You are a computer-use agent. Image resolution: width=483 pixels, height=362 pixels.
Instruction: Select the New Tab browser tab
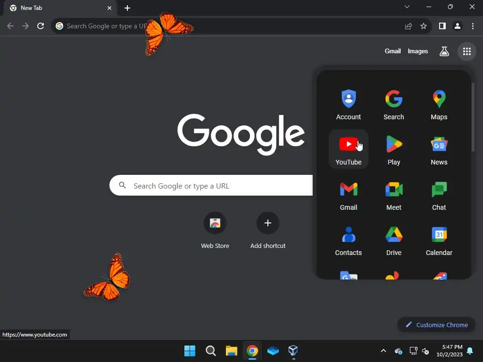60,8
